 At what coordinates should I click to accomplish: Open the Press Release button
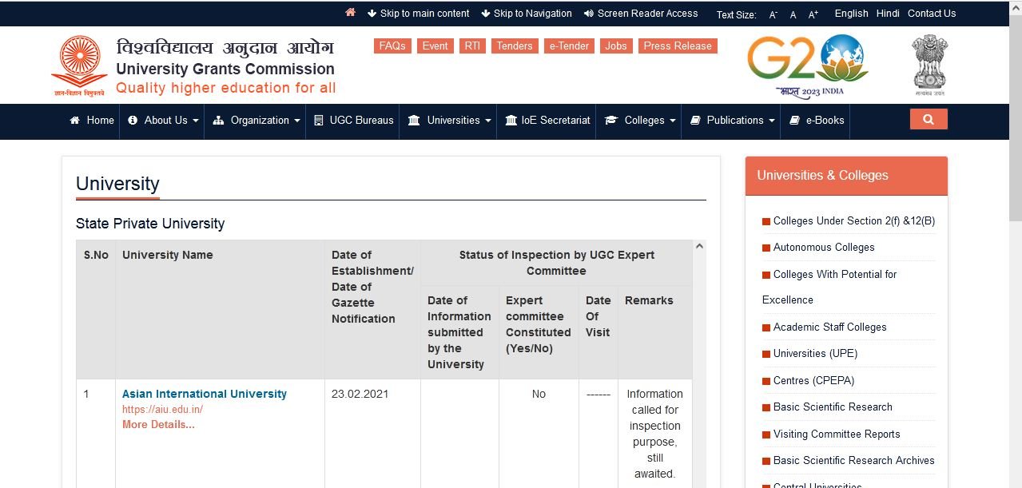pos(678,46)
